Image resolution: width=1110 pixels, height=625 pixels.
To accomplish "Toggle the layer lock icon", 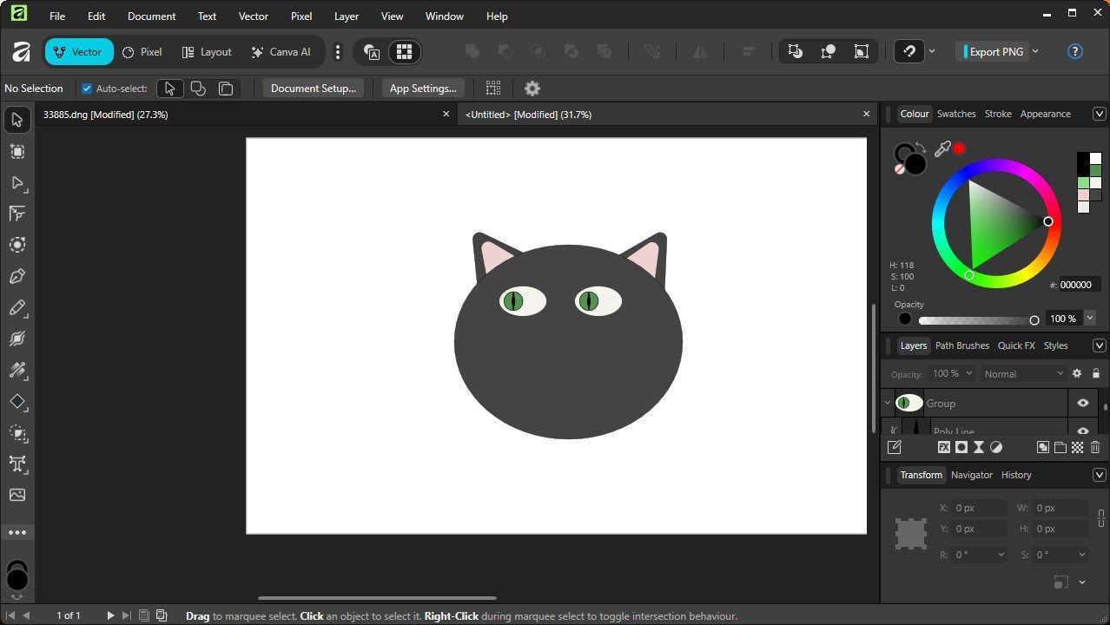I will click(x=1096, y=373).
